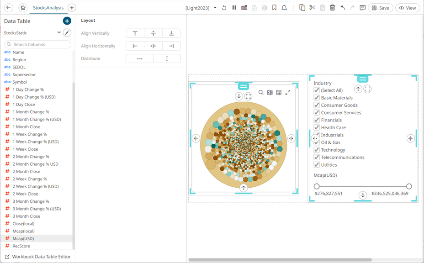This screenshot has width=424, height=263.
Task: Distribute parts horizontally
Action: pos(140,58)
